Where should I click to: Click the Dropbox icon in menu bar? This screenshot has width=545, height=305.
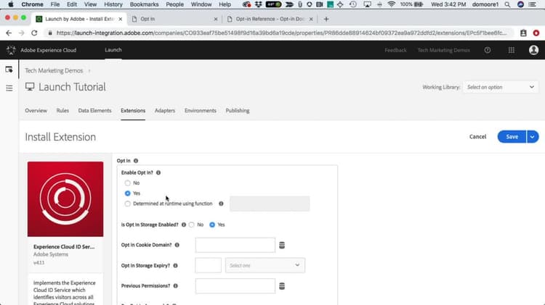(258, 4)
